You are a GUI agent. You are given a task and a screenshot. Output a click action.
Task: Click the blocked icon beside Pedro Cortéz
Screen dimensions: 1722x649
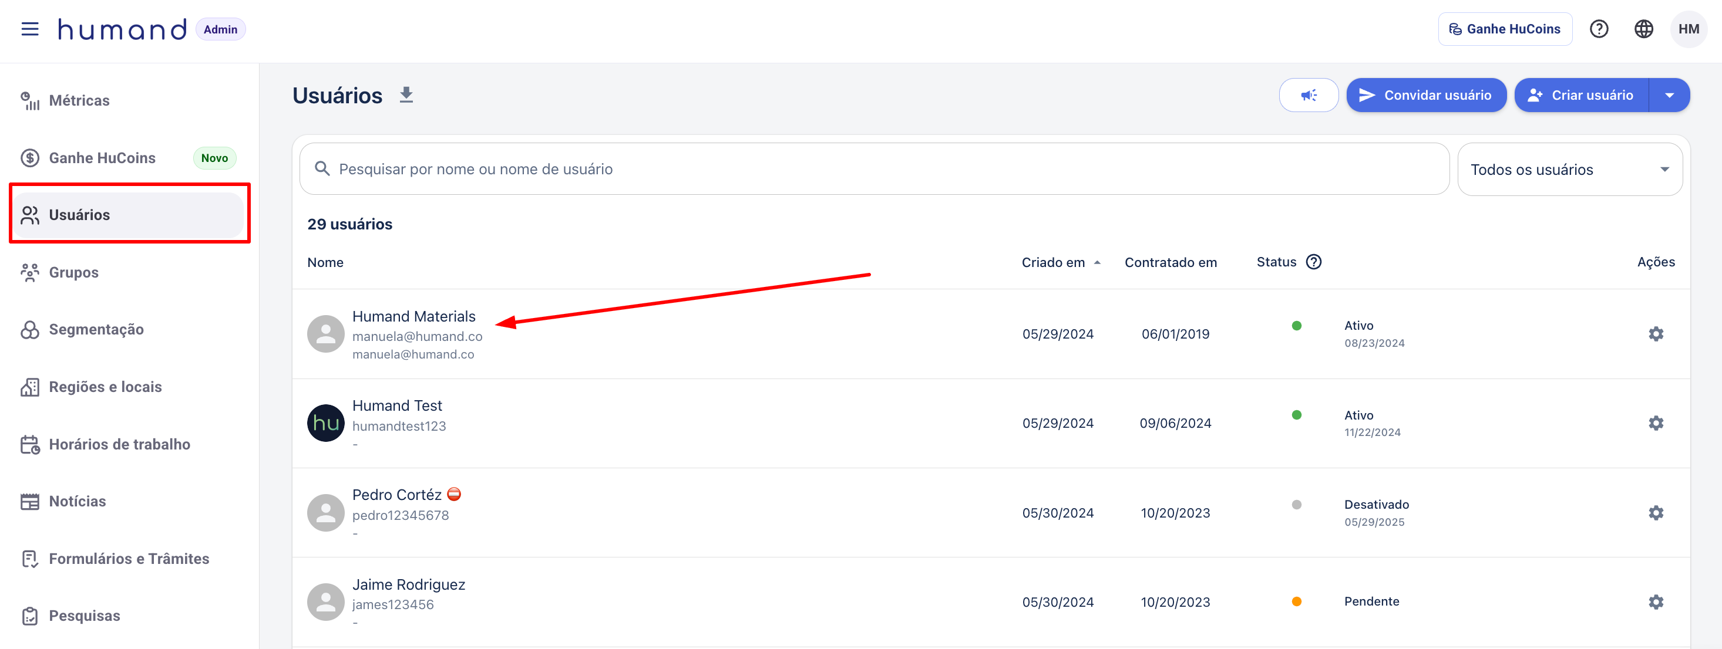pyautogui.click(x=454, y=494)
